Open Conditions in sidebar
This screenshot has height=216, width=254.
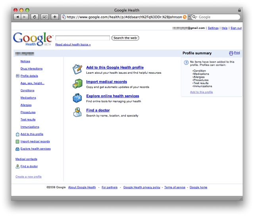[x=27, y=90]
